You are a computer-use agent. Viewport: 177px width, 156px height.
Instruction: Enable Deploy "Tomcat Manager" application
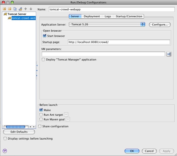pos(43,60)
